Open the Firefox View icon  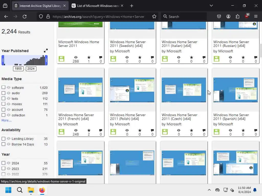coord(5,6)
